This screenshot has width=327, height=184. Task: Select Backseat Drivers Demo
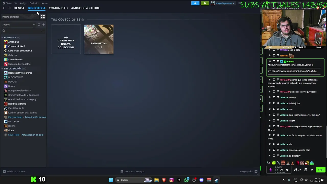[x=20, y=73]
